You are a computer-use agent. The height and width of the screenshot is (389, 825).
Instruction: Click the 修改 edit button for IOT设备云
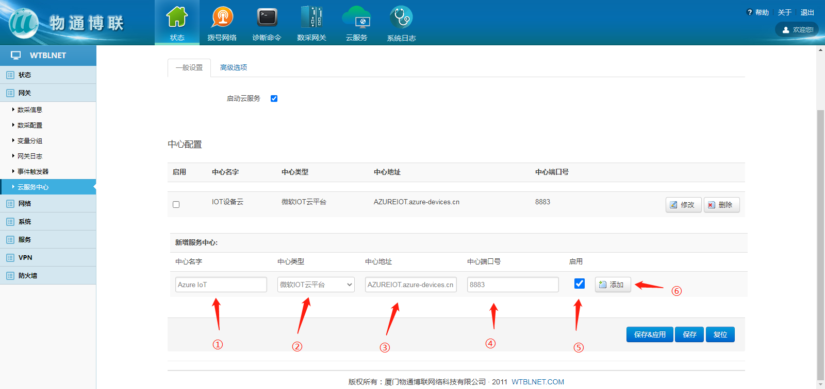683,205
